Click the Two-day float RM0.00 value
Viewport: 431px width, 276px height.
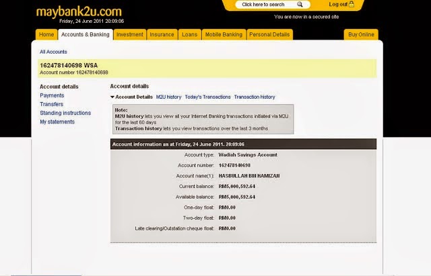coord(227,218)
